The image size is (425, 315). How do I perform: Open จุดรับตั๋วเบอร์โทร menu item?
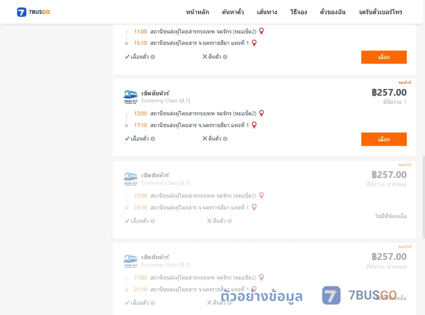click(380, 12)
